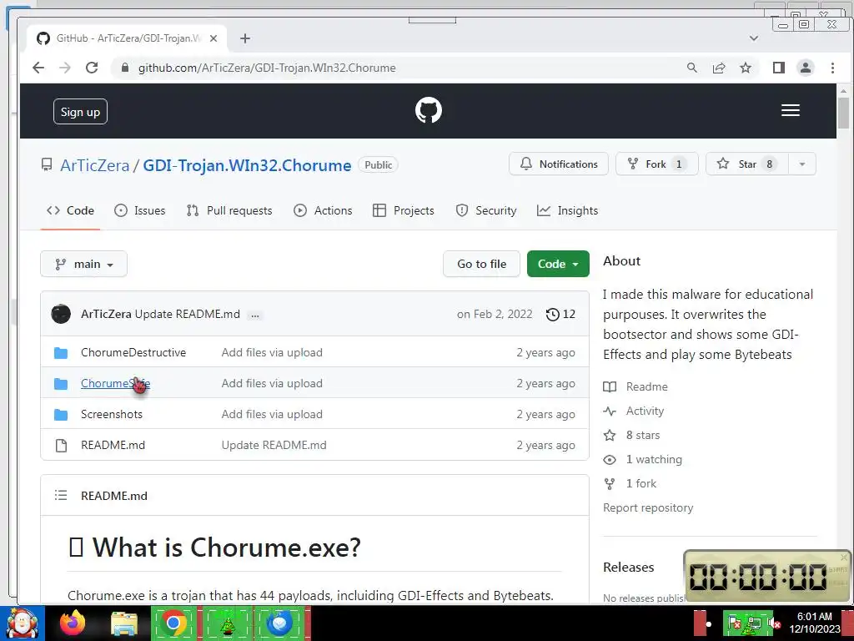The image size is (854, 641).
Task: Expand the green Code dropdown
Action: click(558, 264)
